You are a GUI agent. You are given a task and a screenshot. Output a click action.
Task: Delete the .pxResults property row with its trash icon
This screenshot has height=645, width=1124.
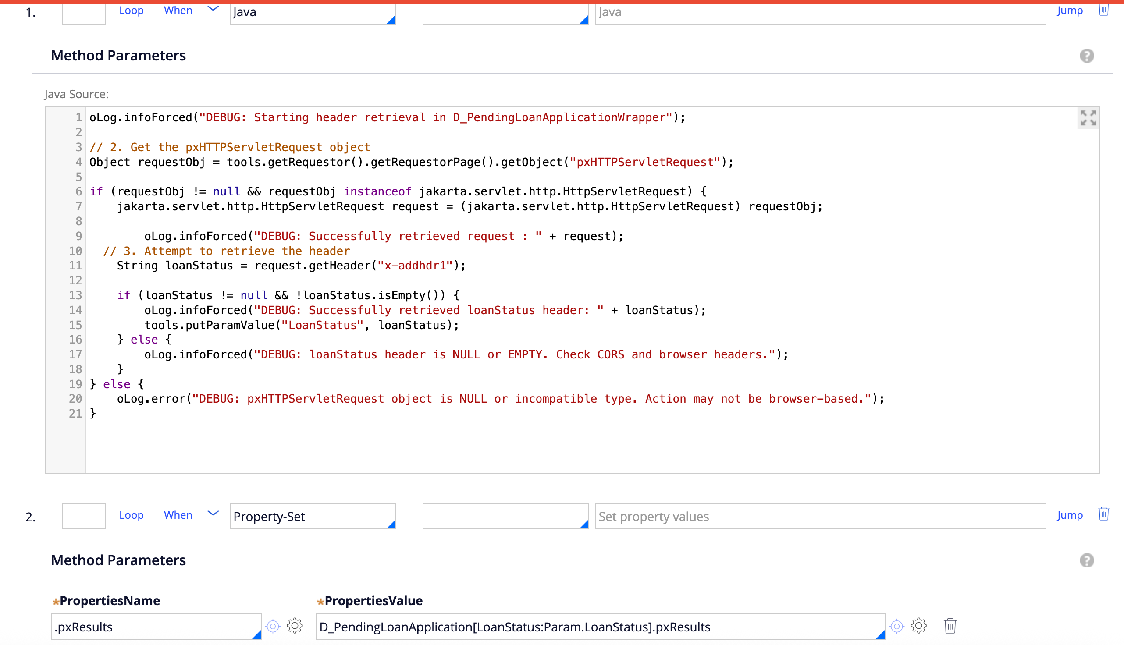[x=950, y=626]
